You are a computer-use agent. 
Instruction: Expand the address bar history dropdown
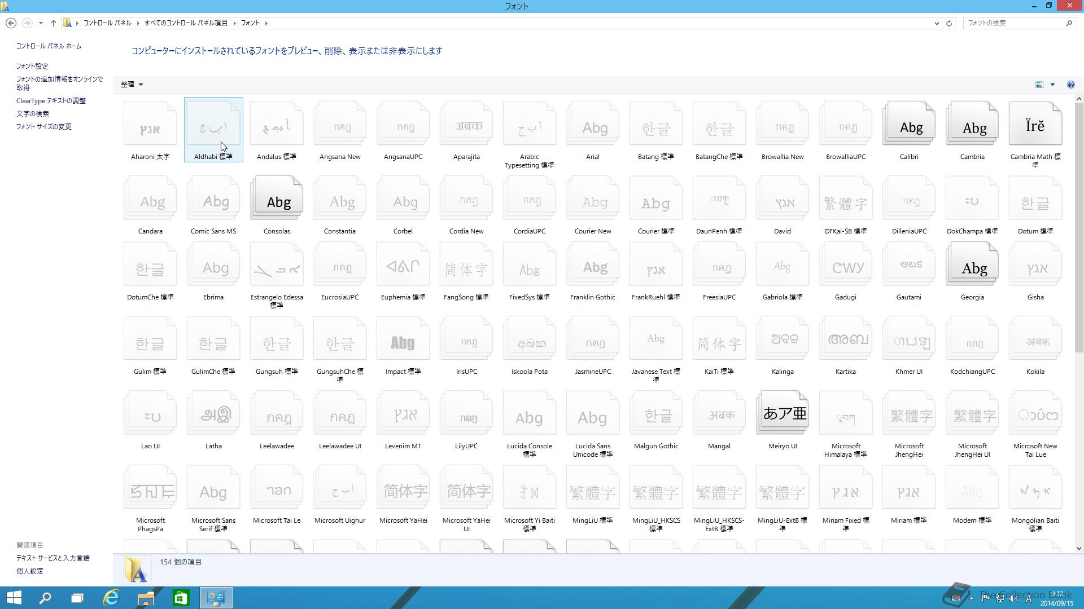pos(937,23)
